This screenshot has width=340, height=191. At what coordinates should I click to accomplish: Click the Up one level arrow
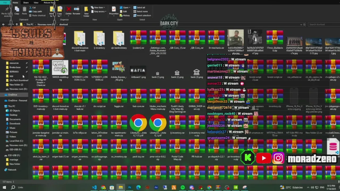pos(17,24)
